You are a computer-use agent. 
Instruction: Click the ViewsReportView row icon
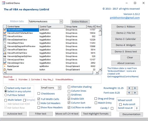[5, 43]
